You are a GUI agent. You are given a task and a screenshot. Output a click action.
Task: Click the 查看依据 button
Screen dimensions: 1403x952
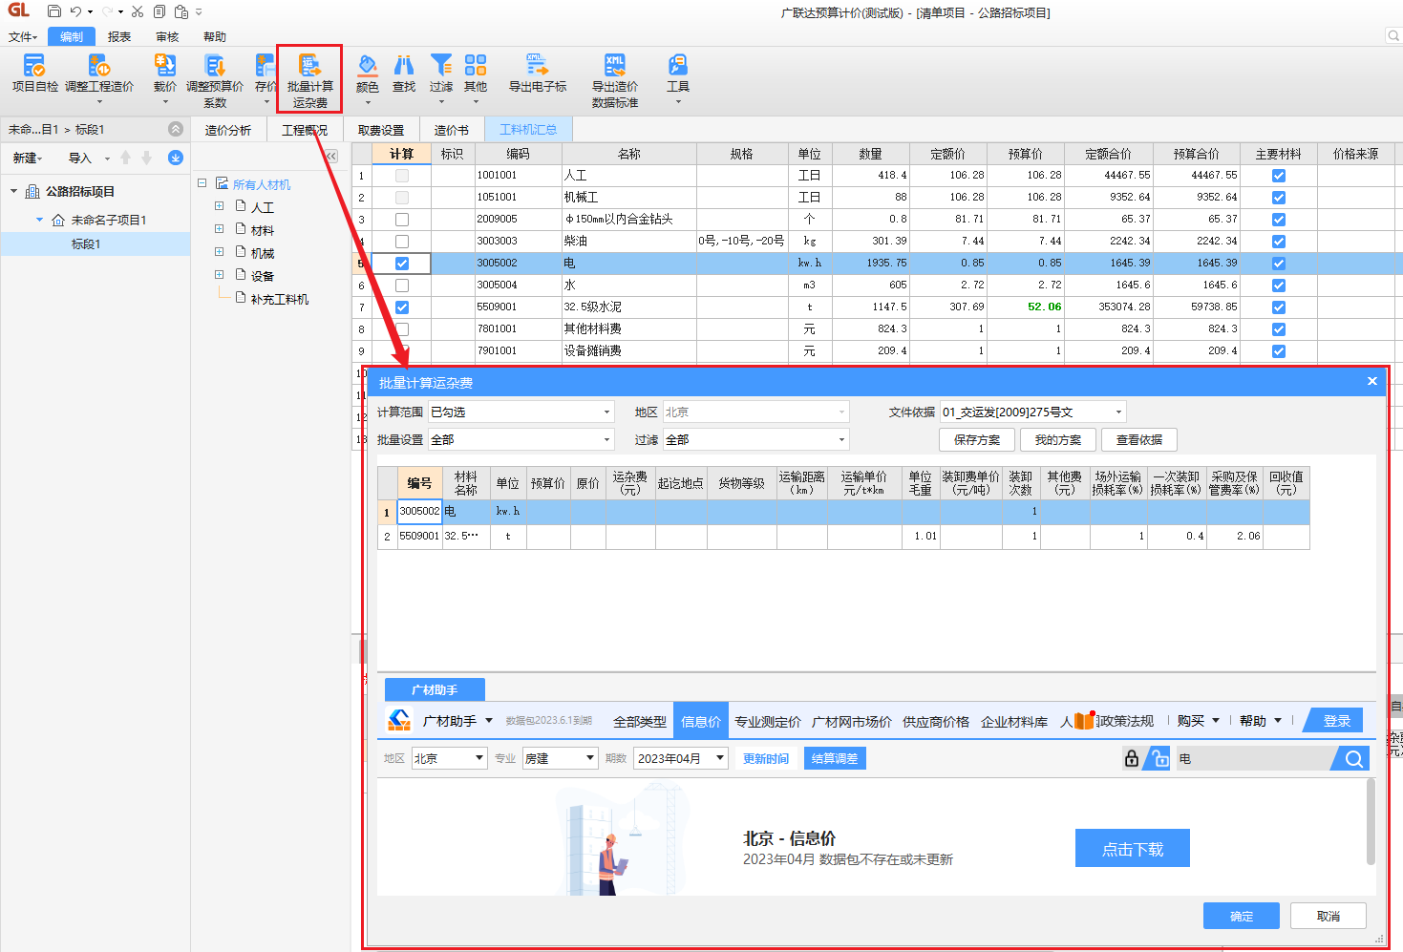[x=1139, y=439]
